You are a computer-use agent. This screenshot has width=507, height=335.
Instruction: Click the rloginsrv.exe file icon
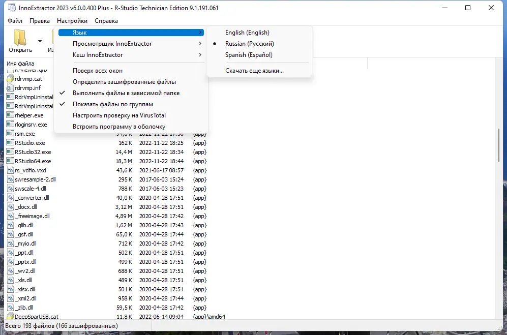[10, 124]
